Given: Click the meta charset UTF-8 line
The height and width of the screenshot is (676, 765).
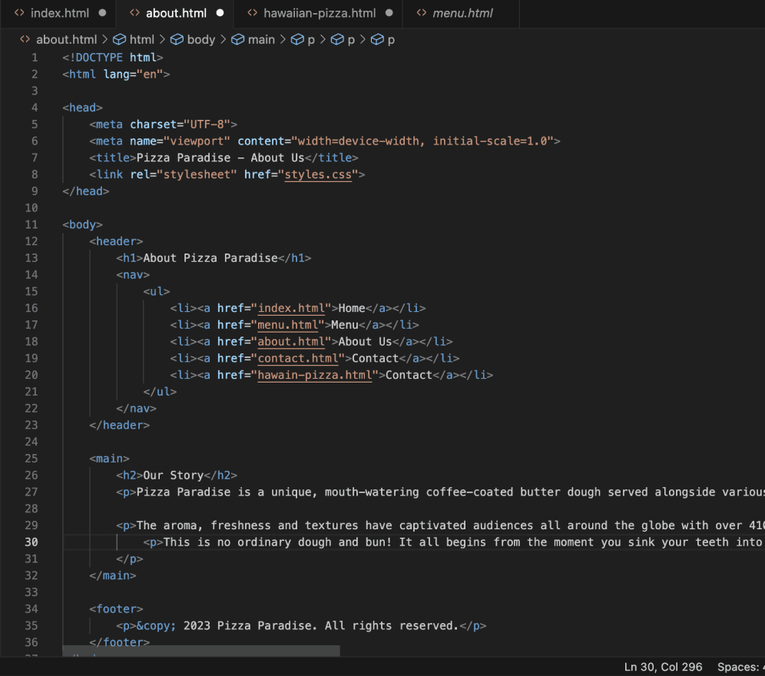Looking at the screenshot, I should [x=163, y=124].
